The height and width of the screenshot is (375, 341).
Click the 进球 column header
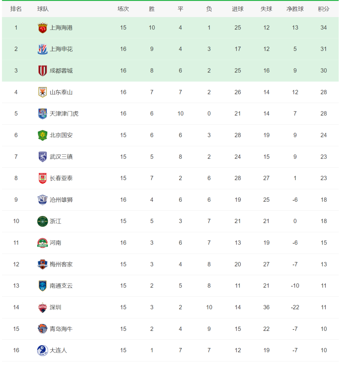coord(238,9)
